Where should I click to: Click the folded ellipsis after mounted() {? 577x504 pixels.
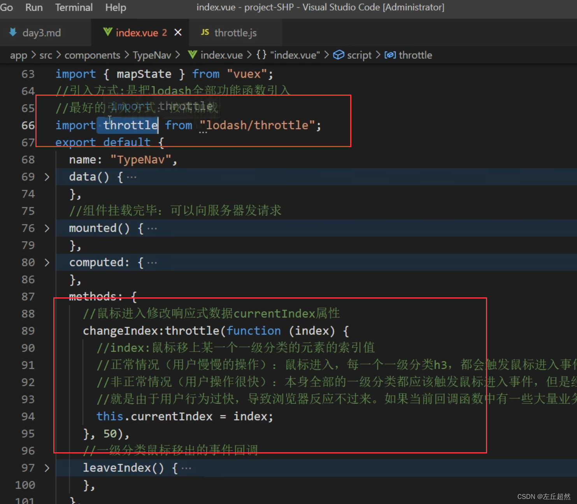point(152,229)
